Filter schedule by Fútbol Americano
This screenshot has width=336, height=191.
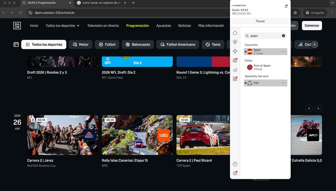click(x=178, y=44)
